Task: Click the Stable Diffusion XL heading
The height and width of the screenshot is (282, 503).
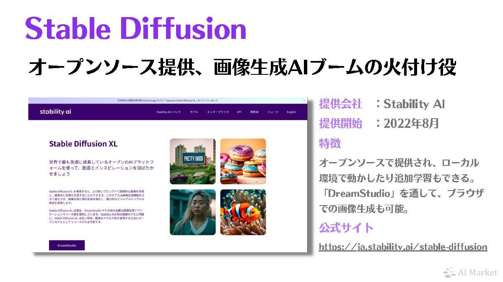Action: click(x=83, y=144)
